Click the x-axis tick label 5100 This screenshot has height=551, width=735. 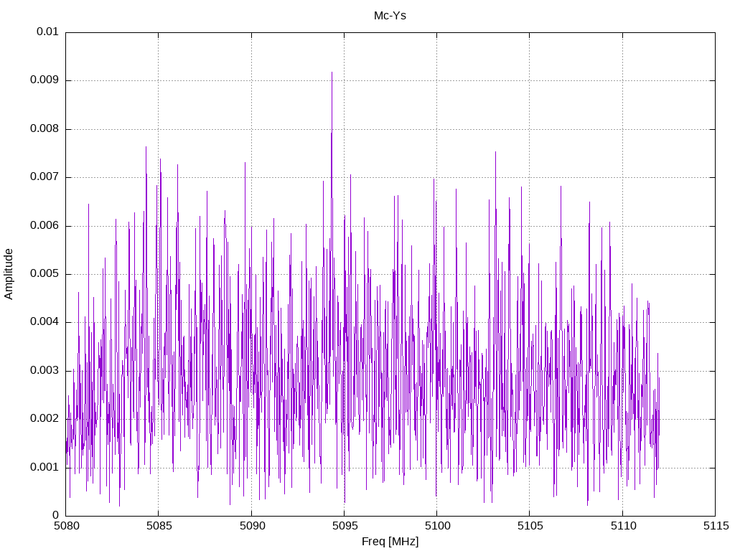[437, 526]
